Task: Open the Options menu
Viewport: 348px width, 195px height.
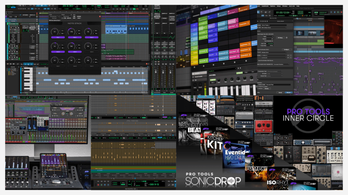Action: [273, 6]
